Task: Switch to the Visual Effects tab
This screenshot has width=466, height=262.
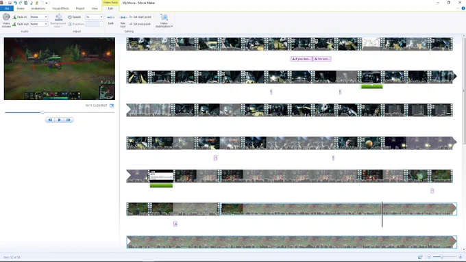Action: (60, 8)
